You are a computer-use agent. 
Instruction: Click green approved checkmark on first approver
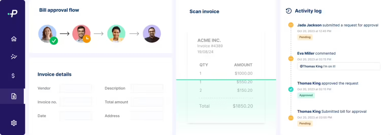click(54, 40)
